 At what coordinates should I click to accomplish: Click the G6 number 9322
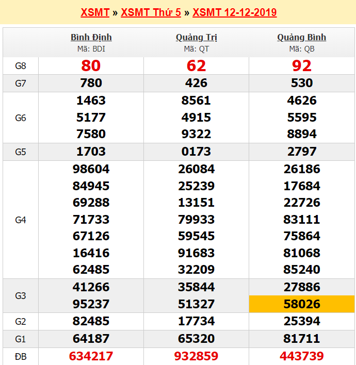196,134
